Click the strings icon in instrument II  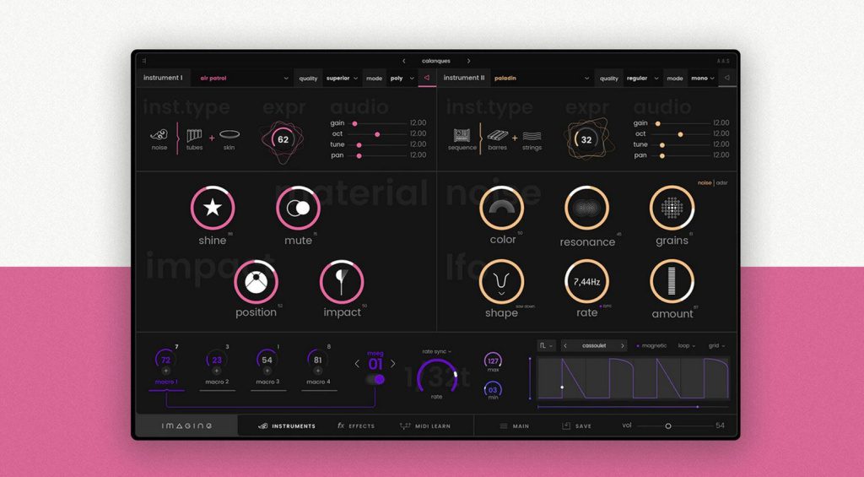532,136
